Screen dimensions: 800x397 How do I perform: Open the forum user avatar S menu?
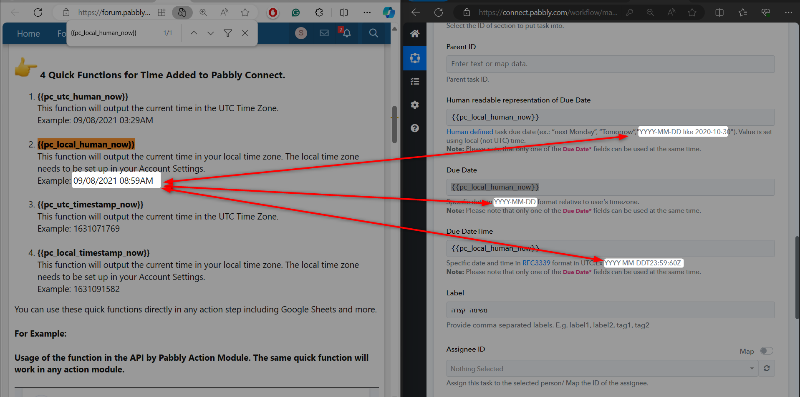[301, 33]
